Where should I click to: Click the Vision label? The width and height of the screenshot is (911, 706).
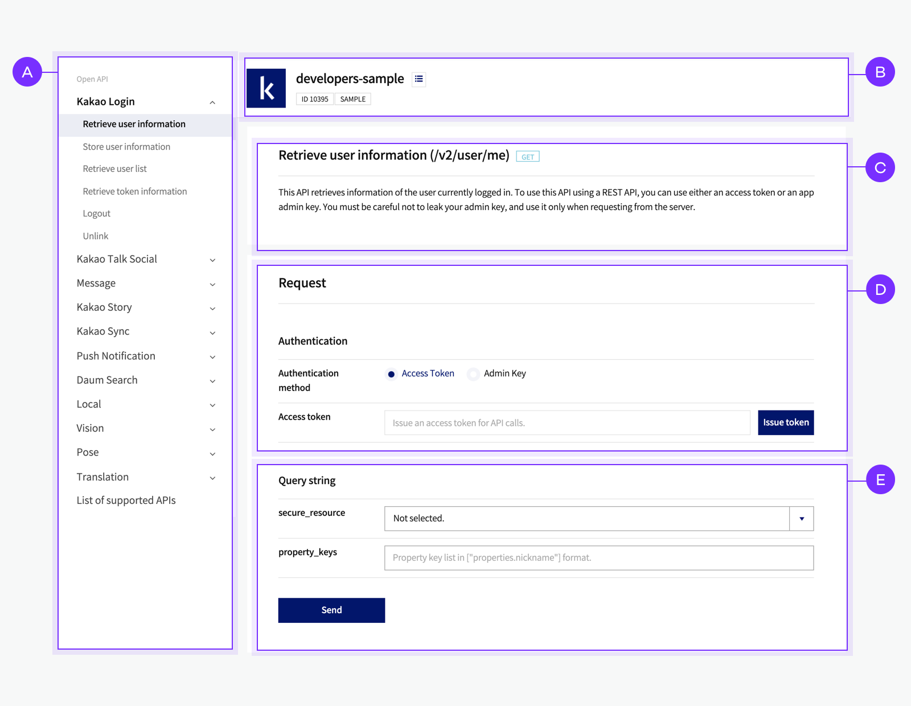point(90,428)
